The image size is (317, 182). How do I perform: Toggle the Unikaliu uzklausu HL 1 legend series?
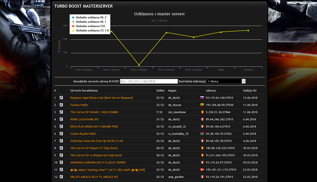[89, 22]
